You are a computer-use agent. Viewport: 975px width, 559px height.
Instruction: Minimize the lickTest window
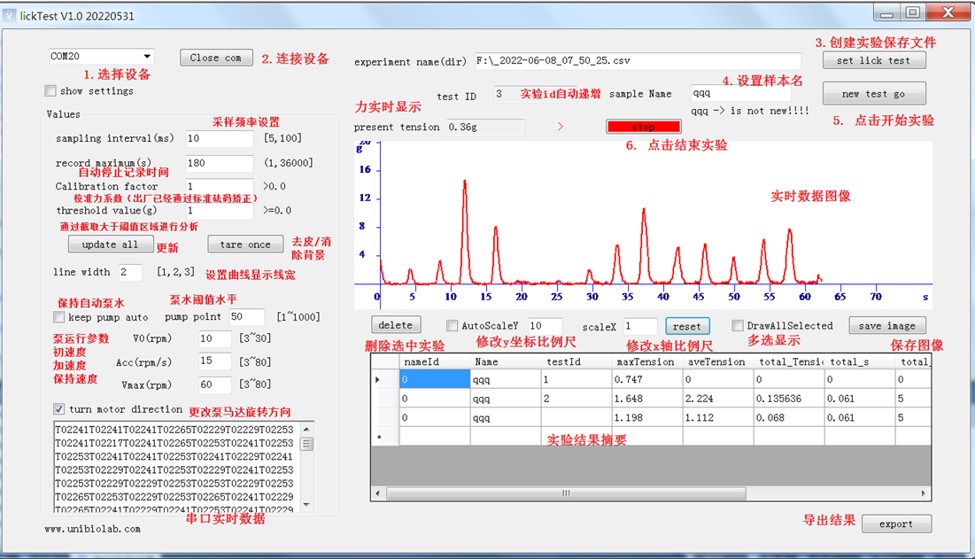[887, 12]
